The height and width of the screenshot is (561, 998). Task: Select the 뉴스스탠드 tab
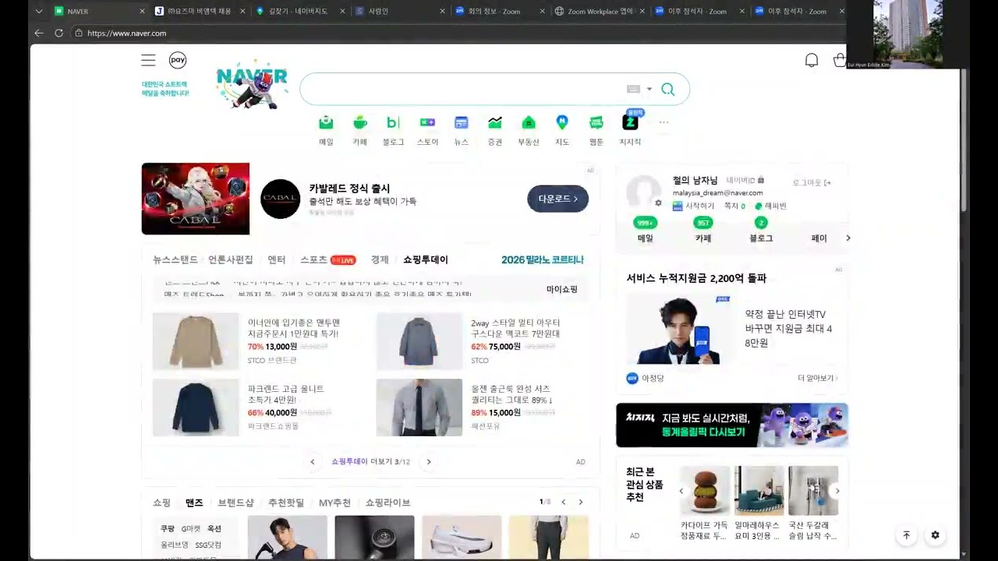click(x=175, y=259)
